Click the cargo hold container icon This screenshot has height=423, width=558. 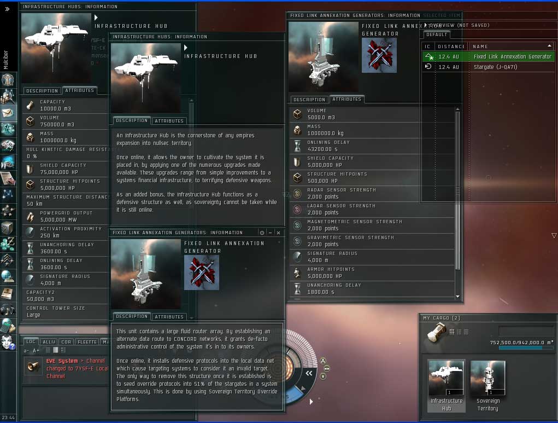(x=437, y=333)
